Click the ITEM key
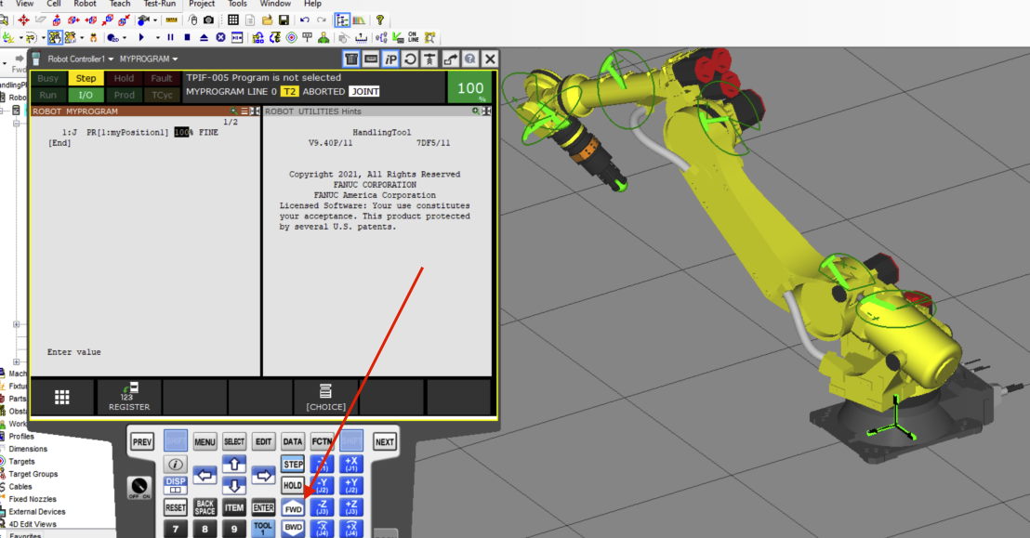 [234, 507]
